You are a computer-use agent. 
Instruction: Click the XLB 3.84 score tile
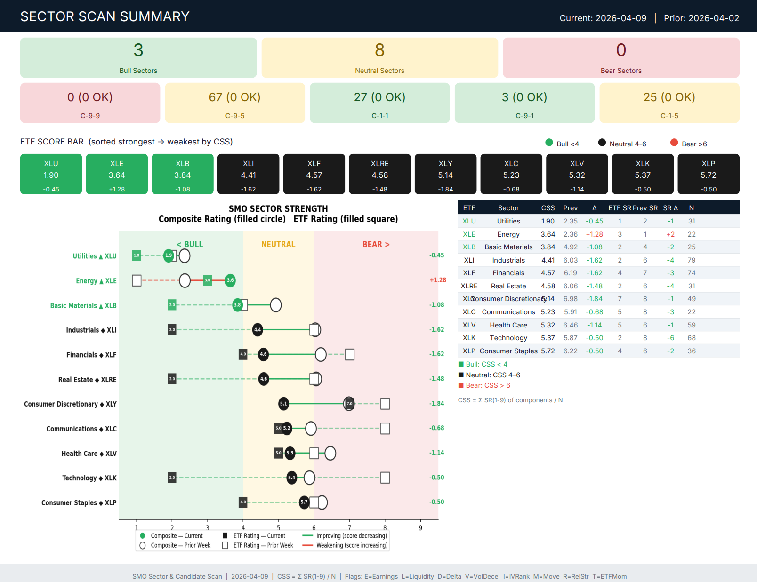(x=183, y=174)
